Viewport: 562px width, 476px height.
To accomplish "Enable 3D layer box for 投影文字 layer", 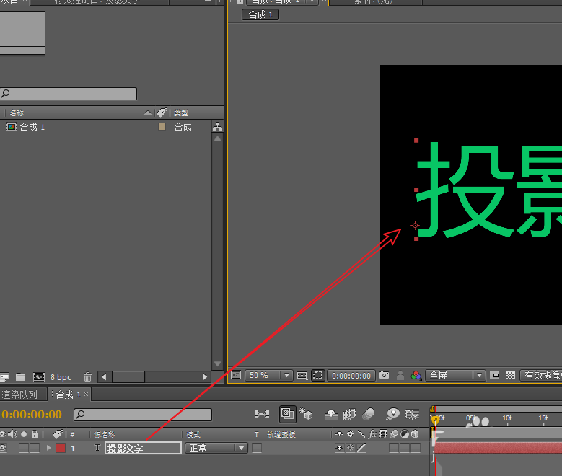I will tap(416, 448).
